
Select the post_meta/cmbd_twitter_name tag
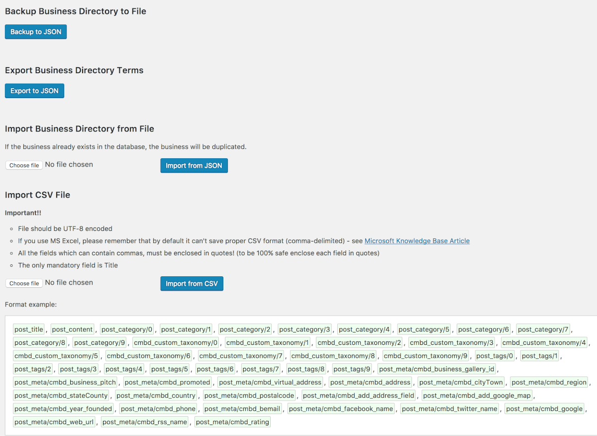coord(450,409)
